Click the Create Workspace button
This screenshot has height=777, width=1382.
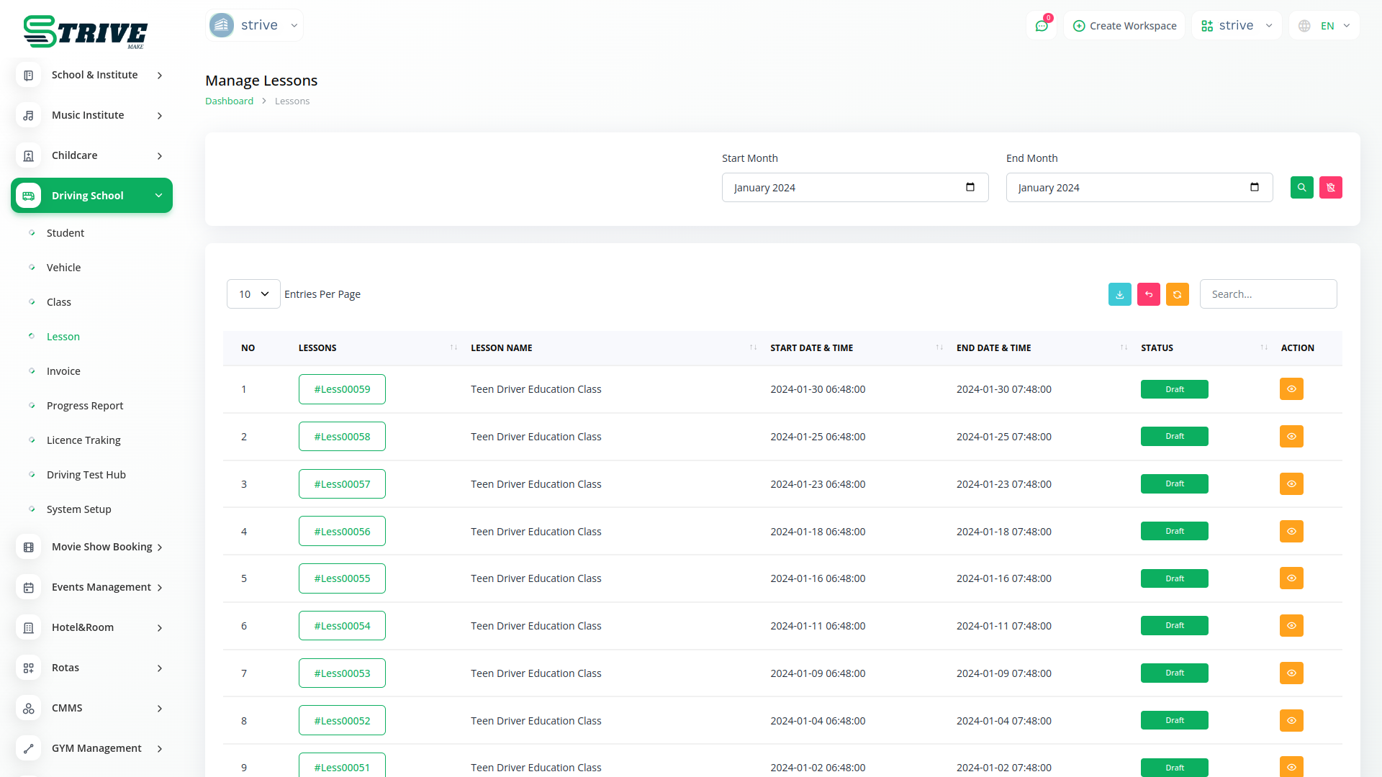click(1124, 26)
